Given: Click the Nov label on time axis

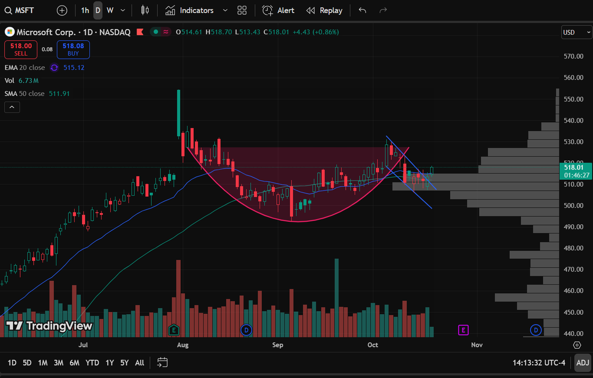Looking at the screenshot, I should [477, 345].
